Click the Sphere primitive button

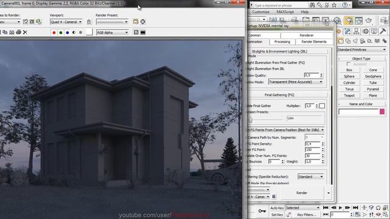click(349, 76)
